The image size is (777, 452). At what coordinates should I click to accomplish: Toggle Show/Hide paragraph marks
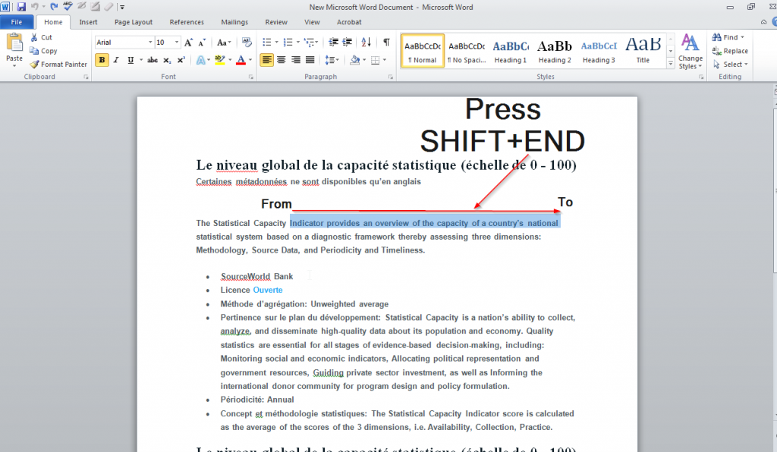click(x=386, y=42)
